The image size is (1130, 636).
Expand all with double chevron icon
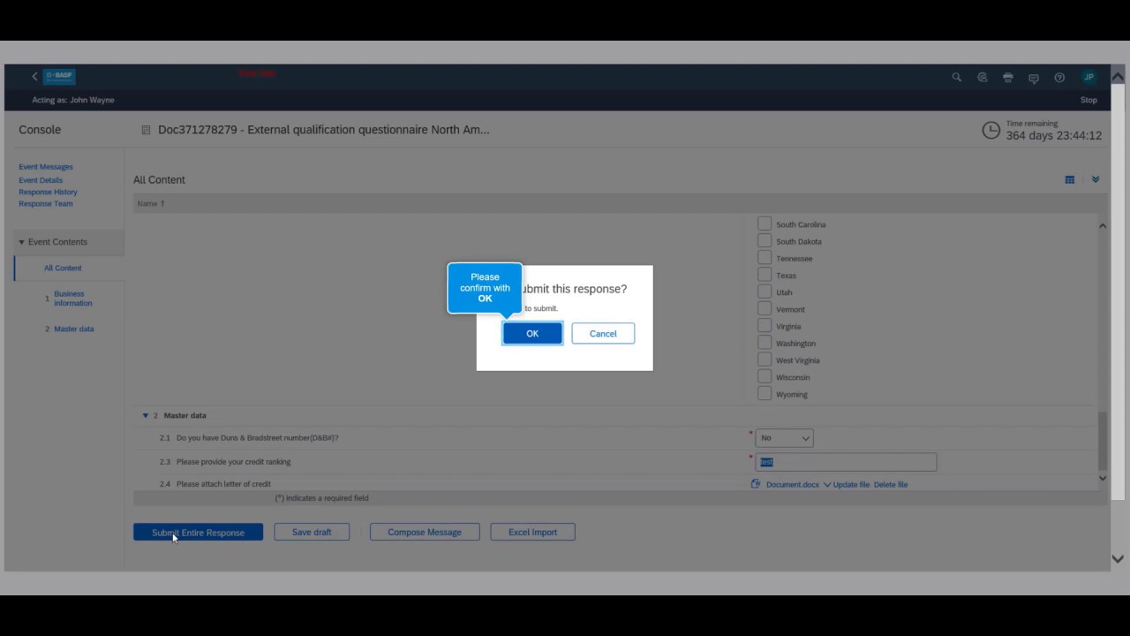coord(1096,179)
